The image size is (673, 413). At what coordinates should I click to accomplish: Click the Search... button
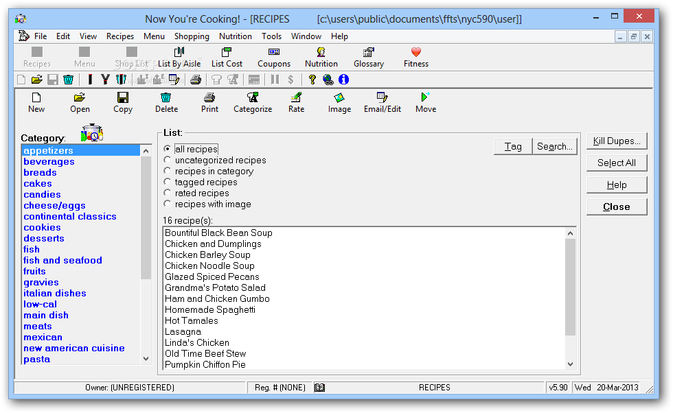click(x=555, y=147)
